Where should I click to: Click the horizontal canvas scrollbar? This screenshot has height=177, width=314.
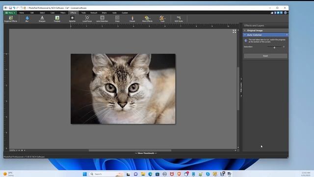click(x=130, y=150)
